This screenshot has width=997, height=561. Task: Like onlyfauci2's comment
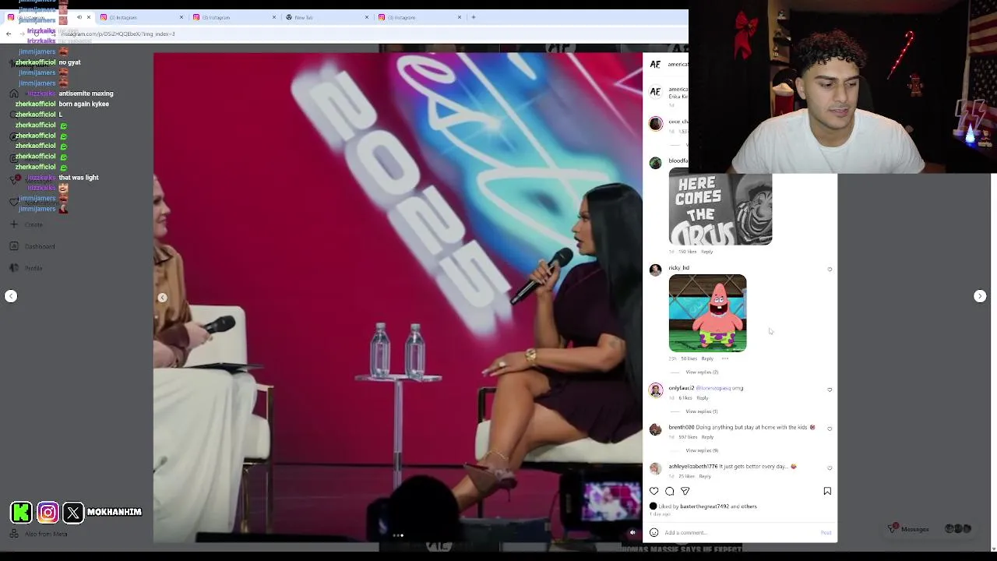tap(830, 390)
